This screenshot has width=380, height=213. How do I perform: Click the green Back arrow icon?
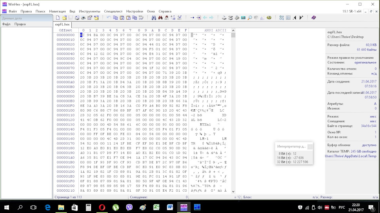[205, 18]
